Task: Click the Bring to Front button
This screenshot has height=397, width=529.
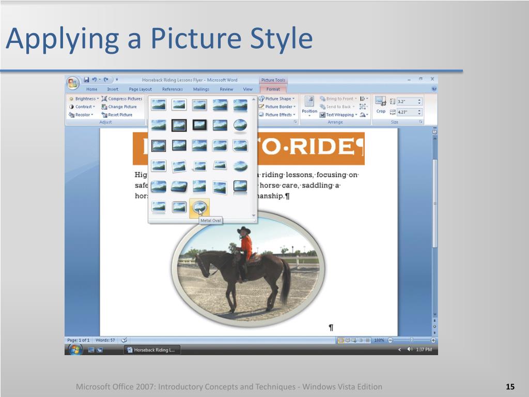Action: pos(338,99)
